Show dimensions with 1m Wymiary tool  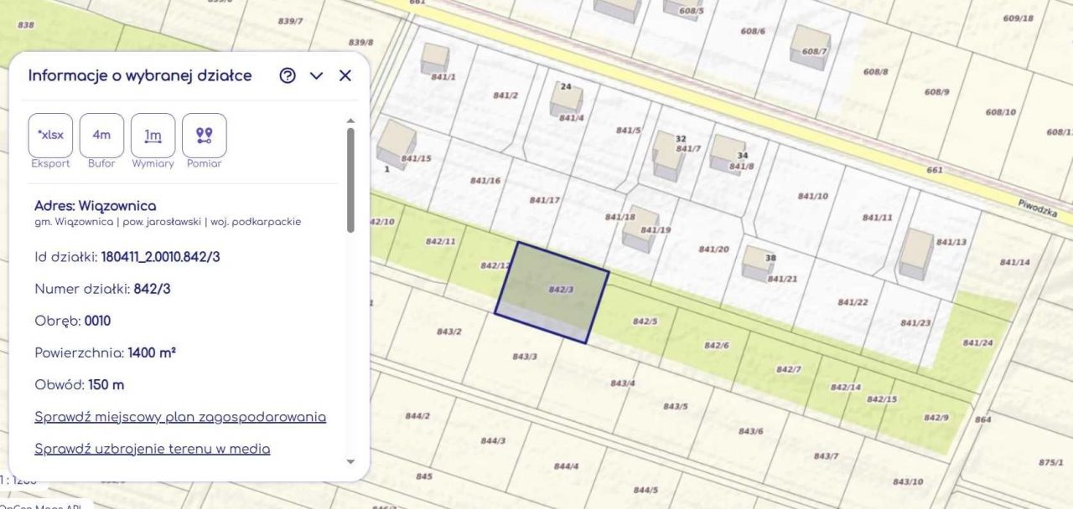(x=153, y=135)
